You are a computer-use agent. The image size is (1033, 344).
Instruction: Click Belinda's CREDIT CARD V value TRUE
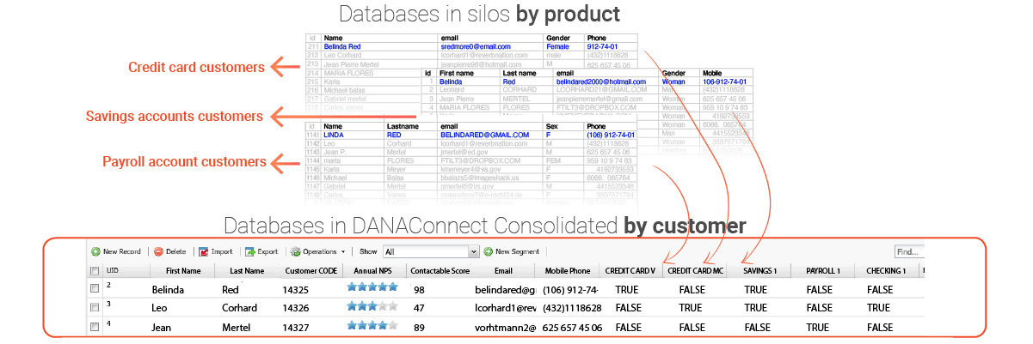point(627,290)
